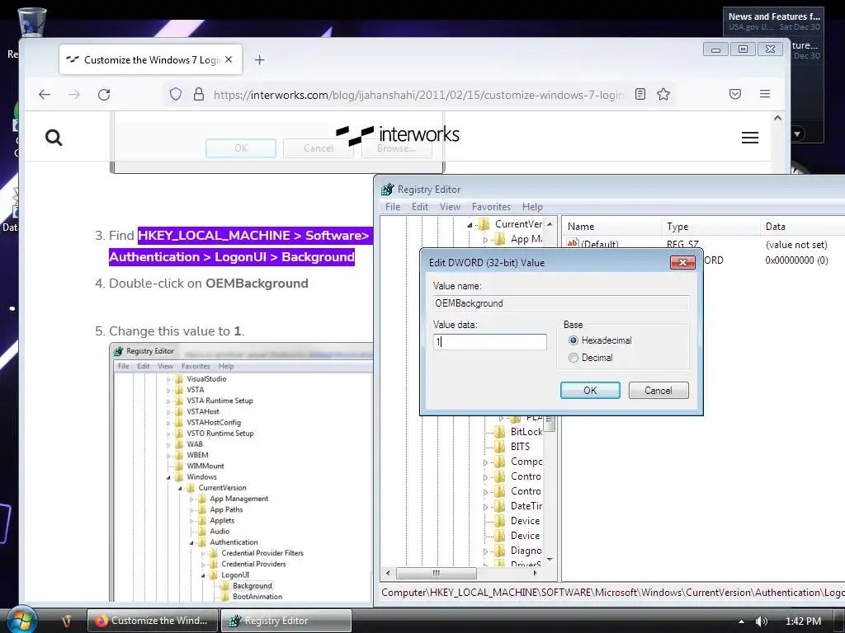Bookmark this page with the star icon
845x633 pixels.
click(x=663, y=94)
